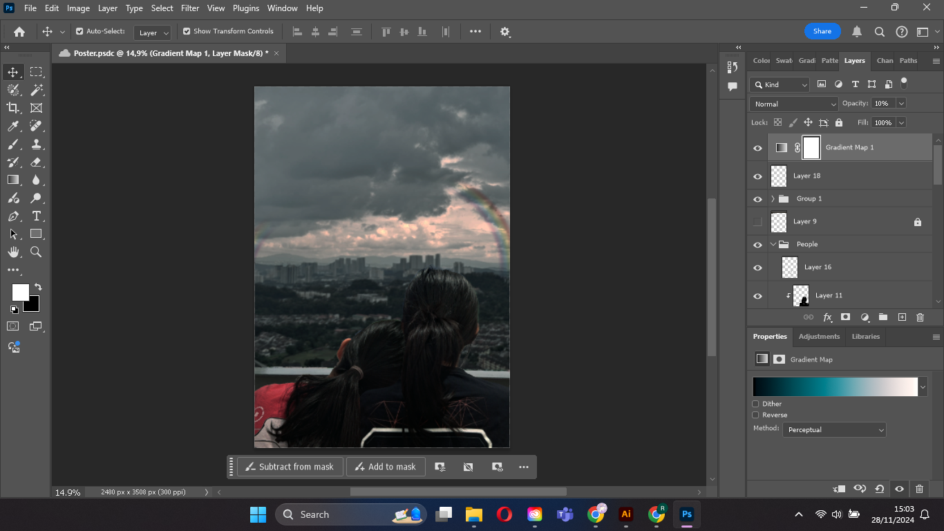Select the Eraser tool
This screenshot has width=944, height=531.
click(36, 162)
